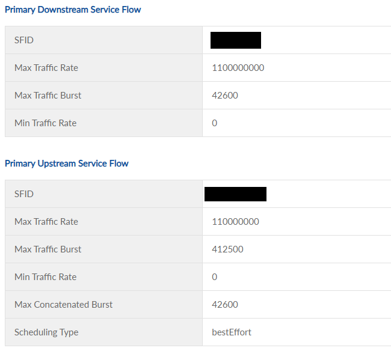Click the redacted downstream SFID value
391x351 pixels.
coord(236,40)
